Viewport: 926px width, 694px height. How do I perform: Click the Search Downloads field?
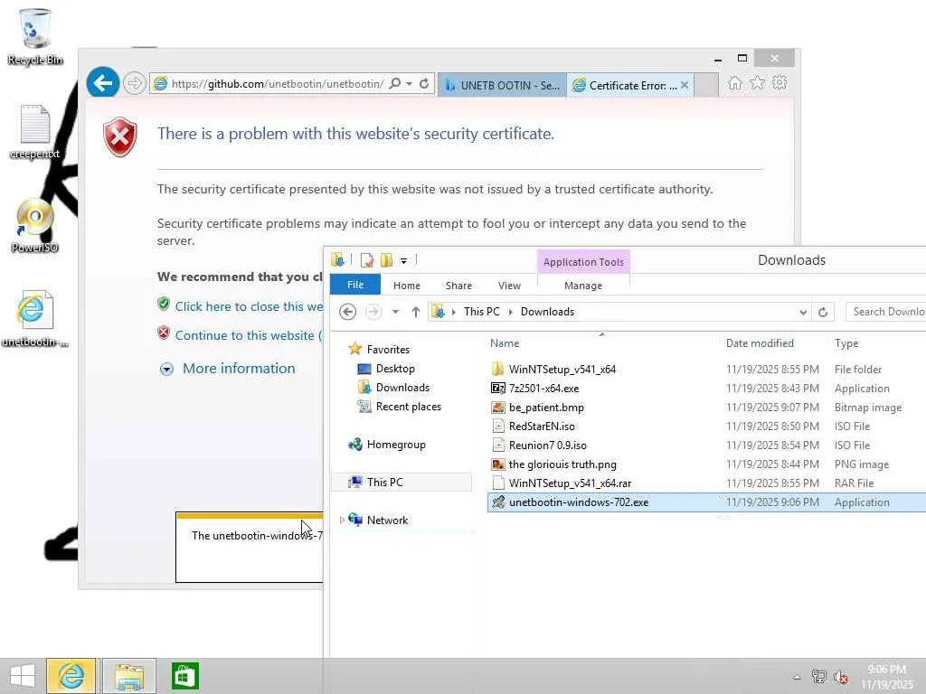pos(886,312)
